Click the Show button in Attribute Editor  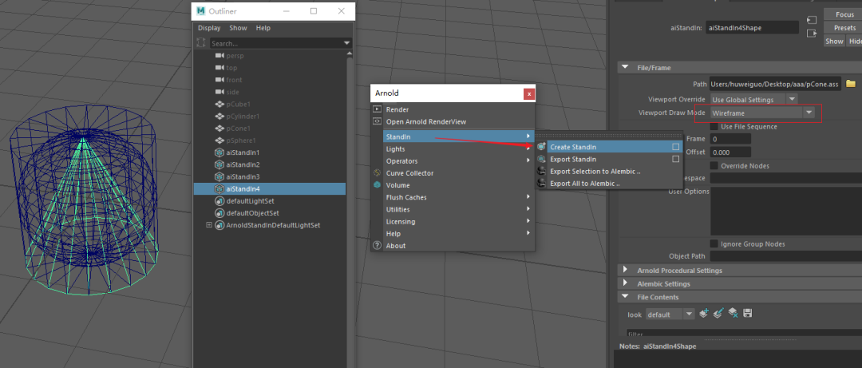834,42
